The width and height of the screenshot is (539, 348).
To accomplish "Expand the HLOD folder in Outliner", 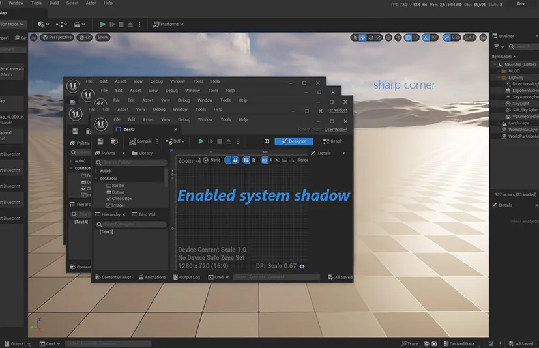I will [499, 71].
